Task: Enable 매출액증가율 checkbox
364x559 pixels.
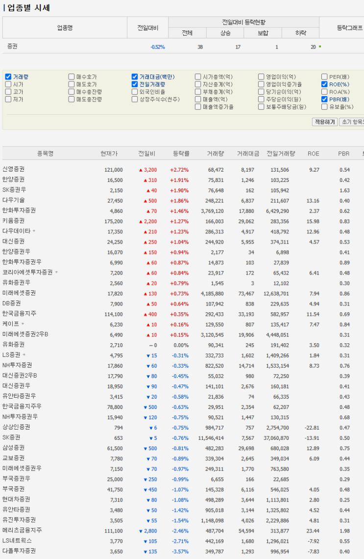Action: tap(198, 106)
